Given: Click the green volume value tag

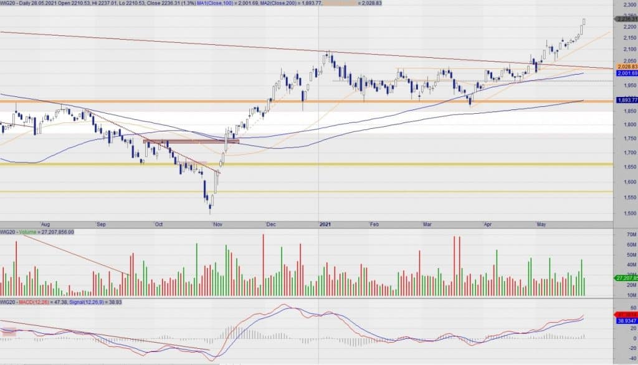Looking at the screenshot, I should point(626,277).
